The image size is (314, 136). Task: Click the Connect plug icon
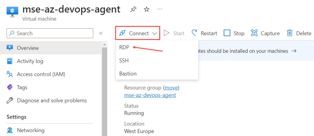[122, 33]
